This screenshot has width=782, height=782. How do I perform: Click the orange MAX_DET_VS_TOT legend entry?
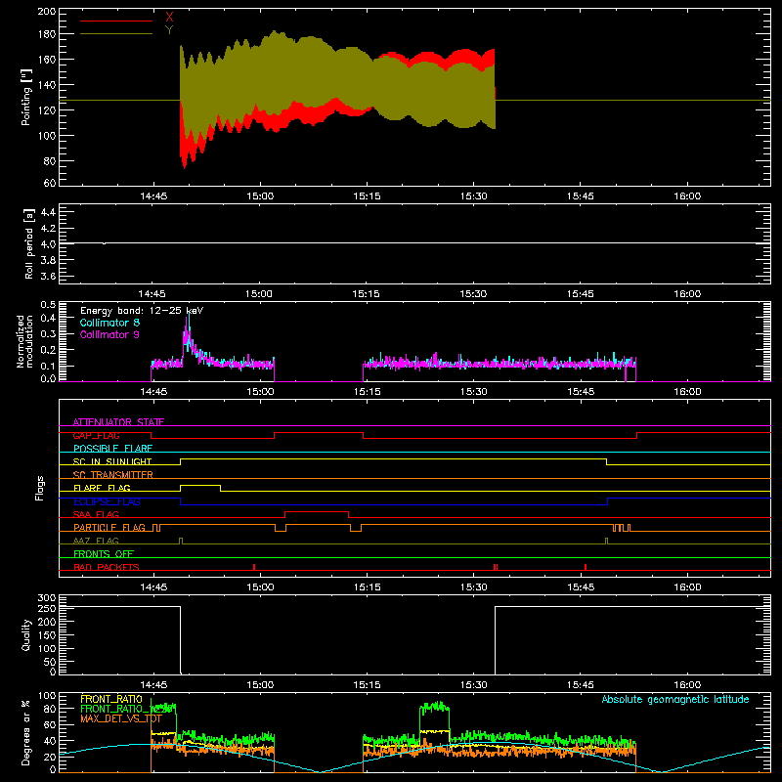[121, 718]
